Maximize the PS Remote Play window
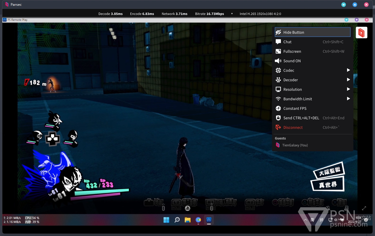 coord(357,20)
